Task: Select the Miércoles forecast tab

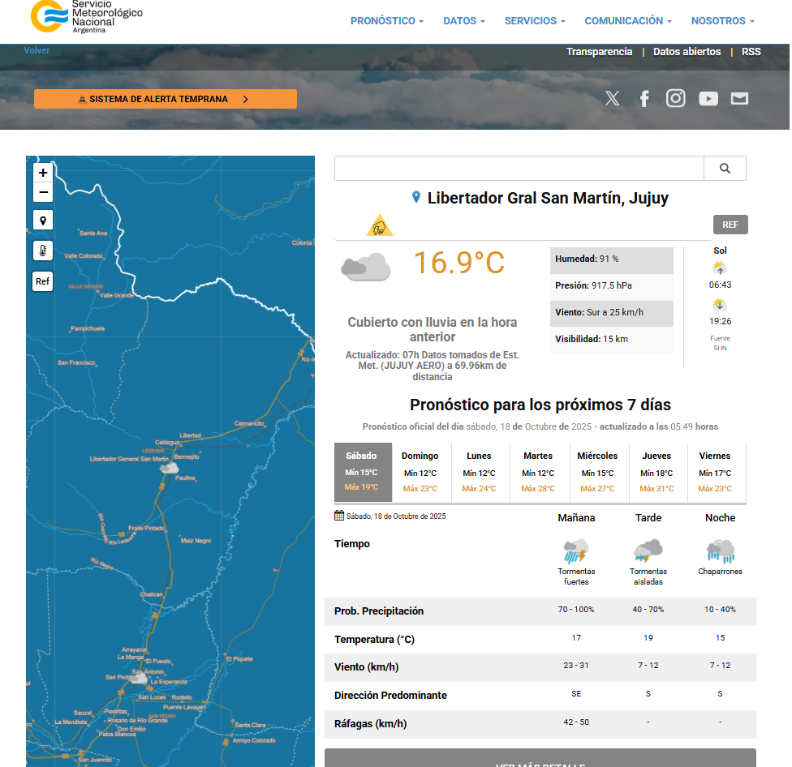Action: (x=597, y=472)
